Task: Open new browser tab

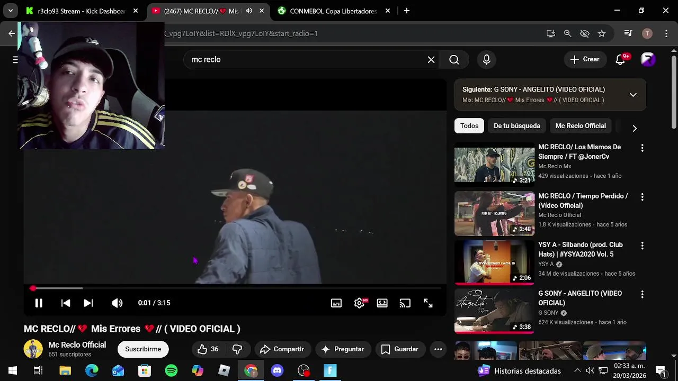Action: coord(407,11)
